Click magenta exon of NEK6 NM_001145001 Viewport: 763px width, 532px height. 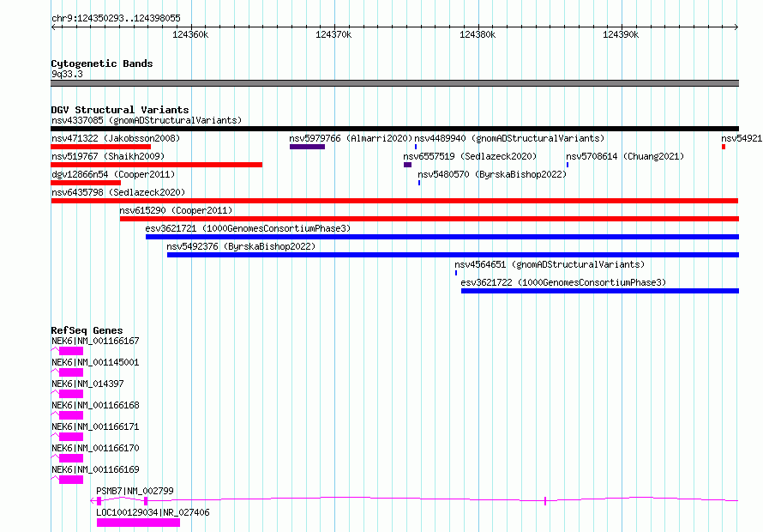pyautogui.click(x=71, y=372)
